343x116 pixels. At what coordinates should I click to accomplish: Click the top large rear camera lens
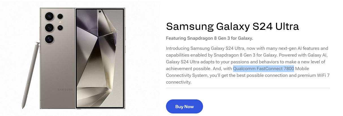[49, 16]
